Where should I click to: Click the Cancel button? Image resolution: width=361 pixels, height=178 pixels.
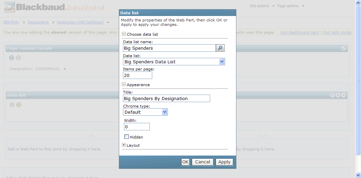pos(203,162)
